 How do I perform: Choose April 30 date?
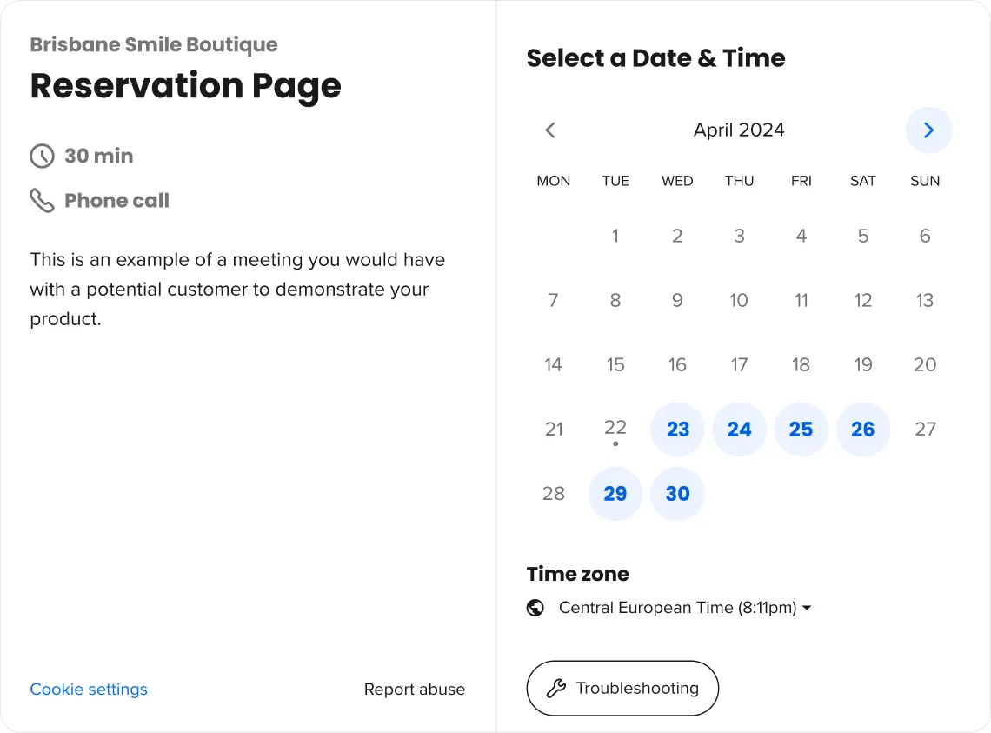click(677, 494)
